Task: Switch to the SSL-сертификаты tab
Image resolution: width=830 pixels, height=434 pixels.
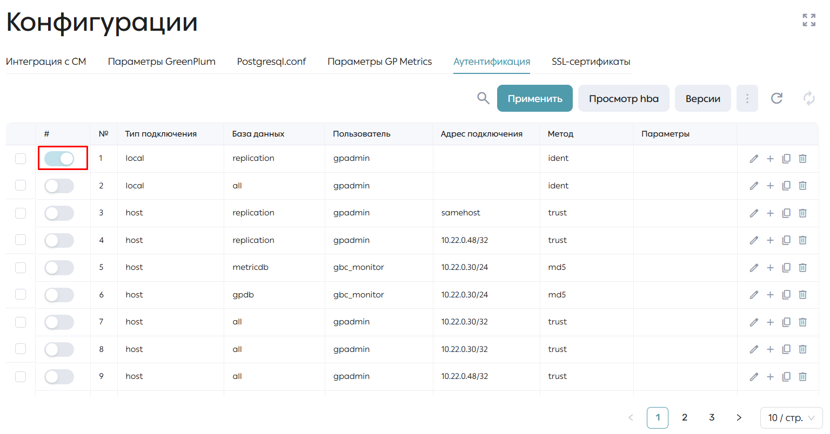Action: (x=591, y=62)
